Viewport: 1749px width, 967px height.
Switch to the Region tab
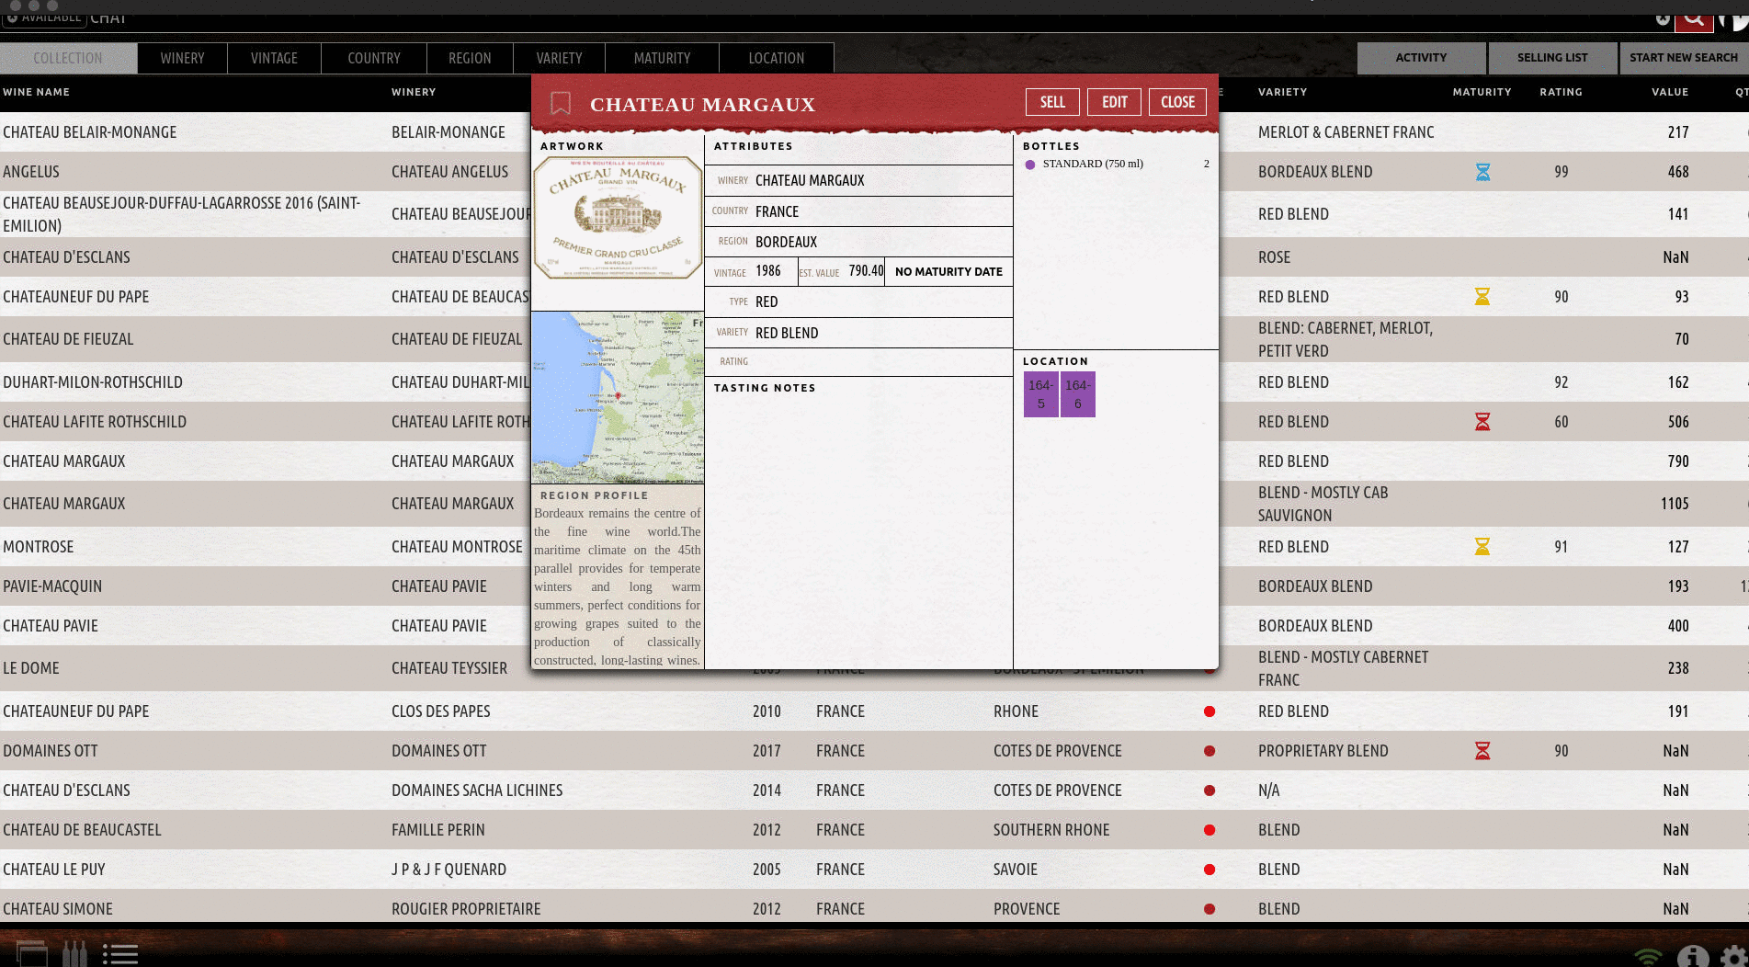coord(470,58)
